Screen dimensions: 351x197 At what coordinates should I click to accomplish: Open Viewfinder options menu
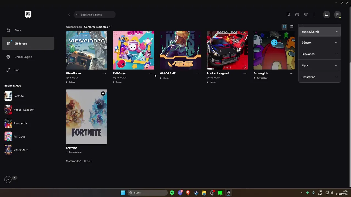(104, 74)
